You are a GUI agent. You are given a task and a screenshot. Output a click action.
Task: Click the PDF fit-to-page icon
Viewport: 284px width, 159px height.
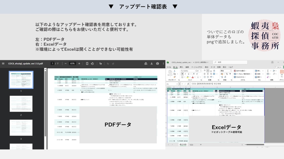click(x=87, y=63)
